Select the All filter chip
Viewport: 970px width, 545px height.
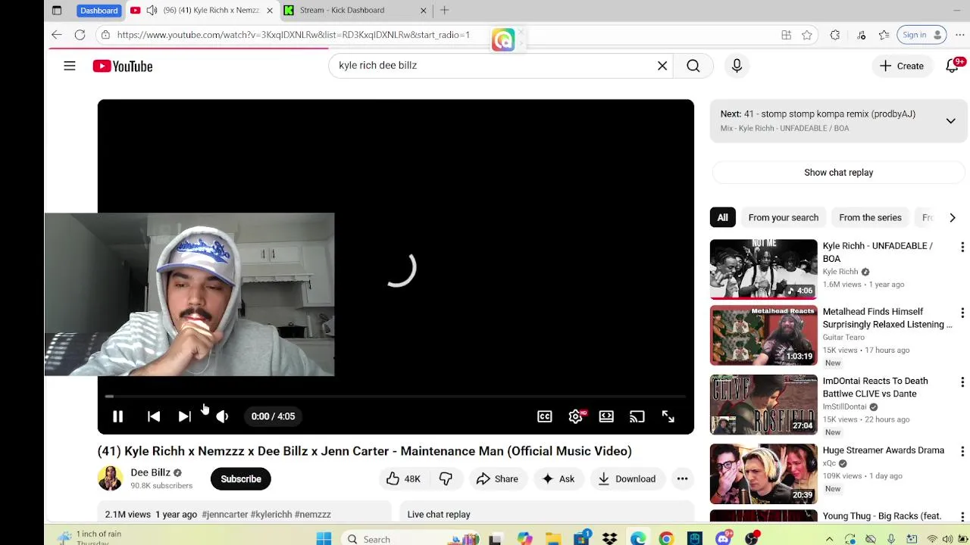pyautogui.click(x=722, y=218)
